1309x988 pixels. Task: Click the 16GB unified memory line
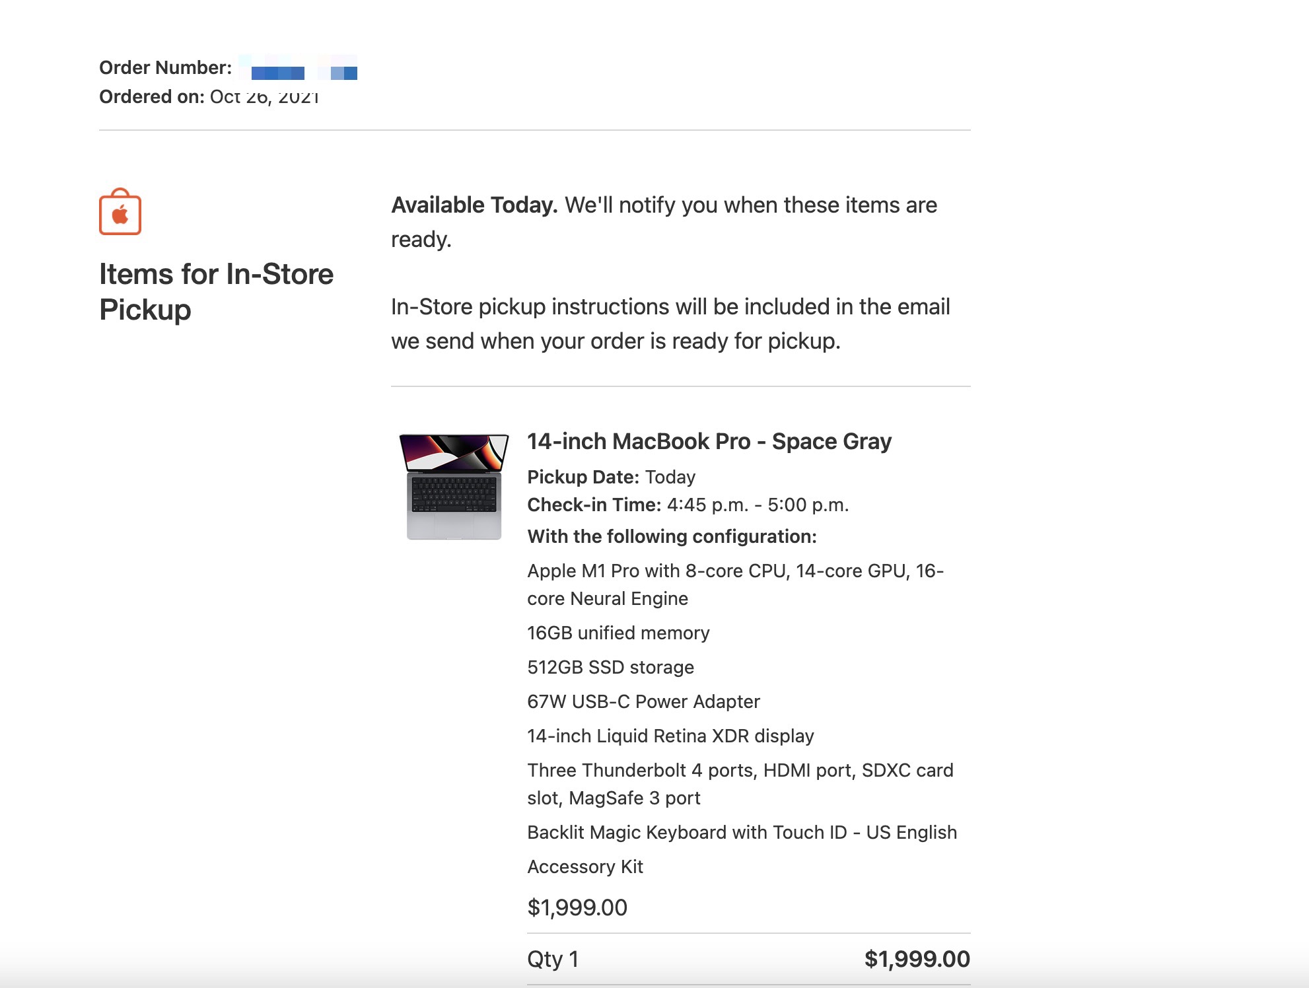pos(618,633)
